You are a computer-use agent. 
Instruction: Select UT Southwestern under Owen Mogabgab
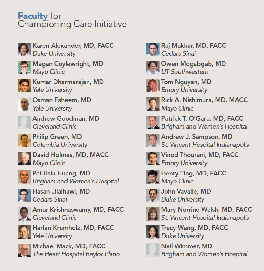185,72
